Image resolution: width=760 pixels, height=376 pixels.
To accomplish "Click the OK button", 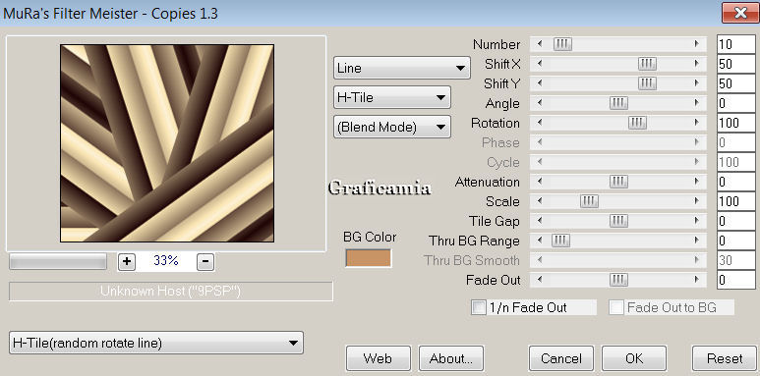I will point(634,358).
